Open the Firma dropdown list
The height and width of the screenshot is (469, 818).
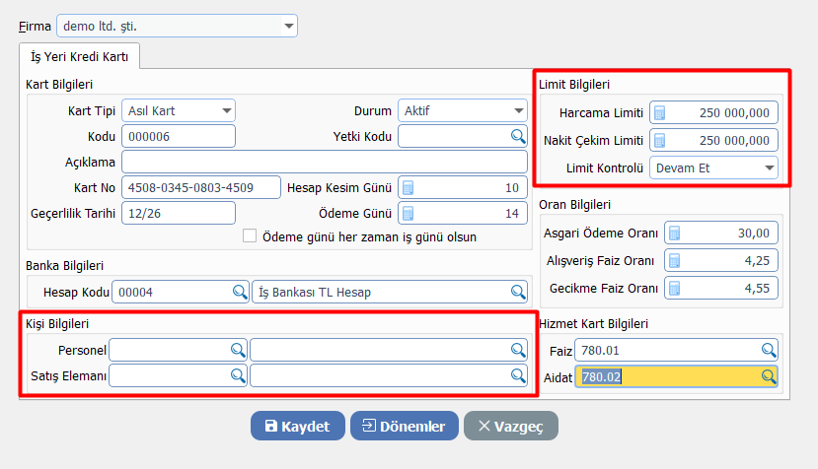(288, 25)
